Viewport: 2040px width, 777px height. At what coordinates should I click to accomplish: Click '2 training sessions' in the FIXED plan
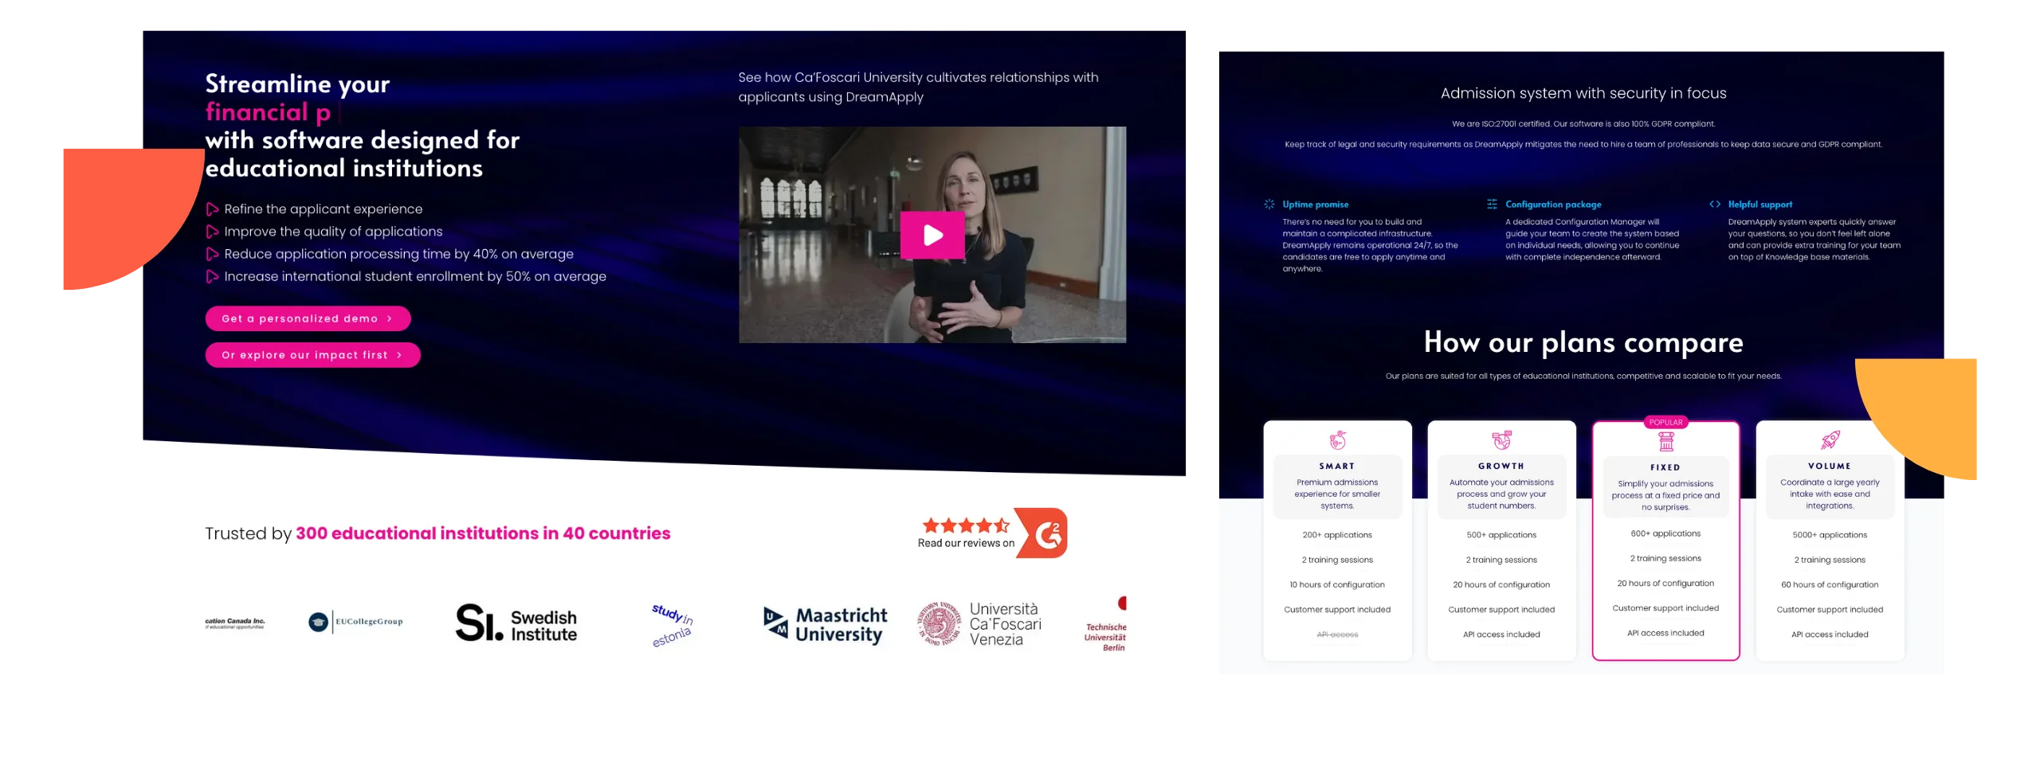[x=1665, y=558]
